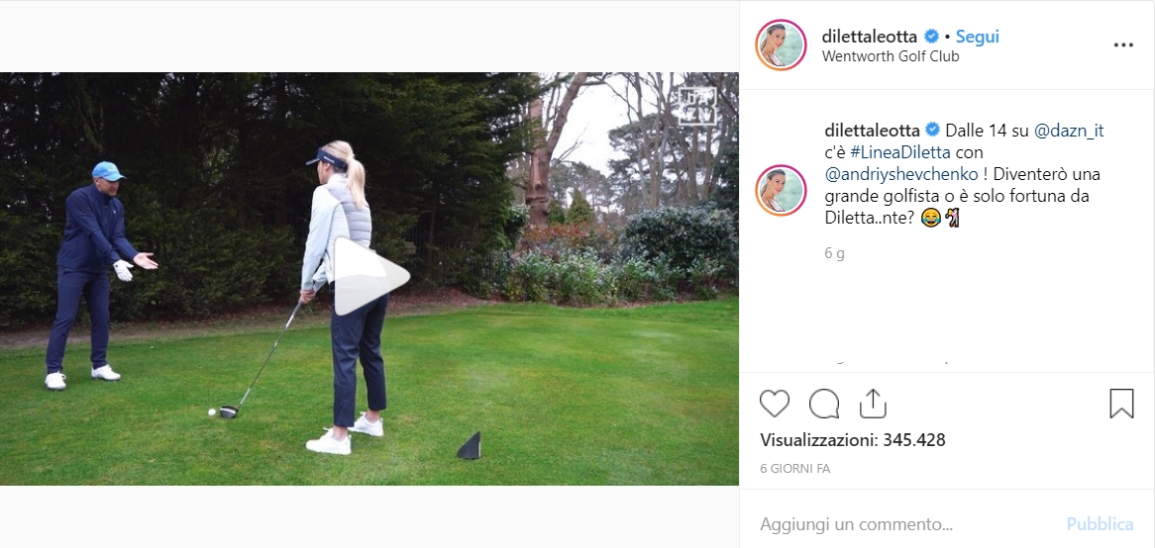Open the @dazn_it mention

pos(1069,131)
